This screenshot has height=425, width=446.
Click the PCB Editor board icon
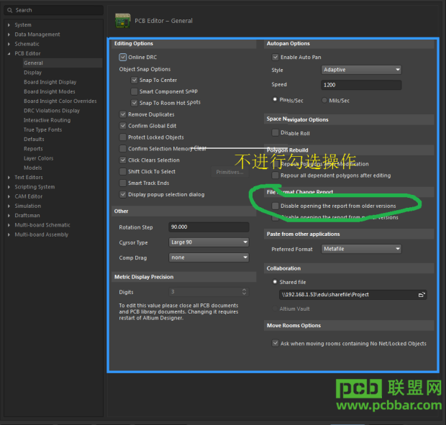122,21
